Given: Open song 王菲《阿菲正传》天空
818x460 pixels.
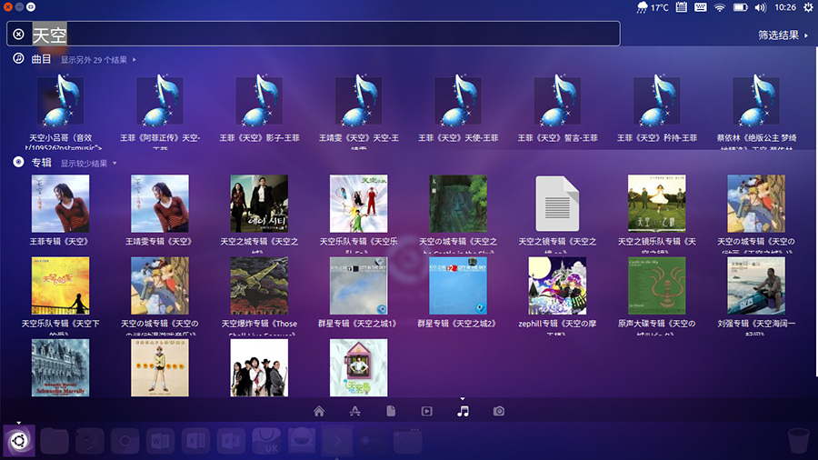Looking at the screenshot, I should pos(160,111).
